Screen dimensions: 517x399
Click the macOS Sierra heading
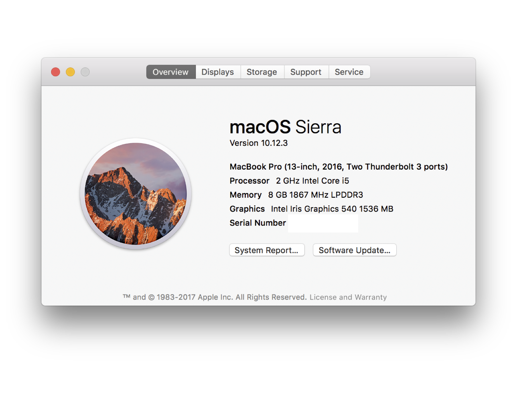coord(285,127)
